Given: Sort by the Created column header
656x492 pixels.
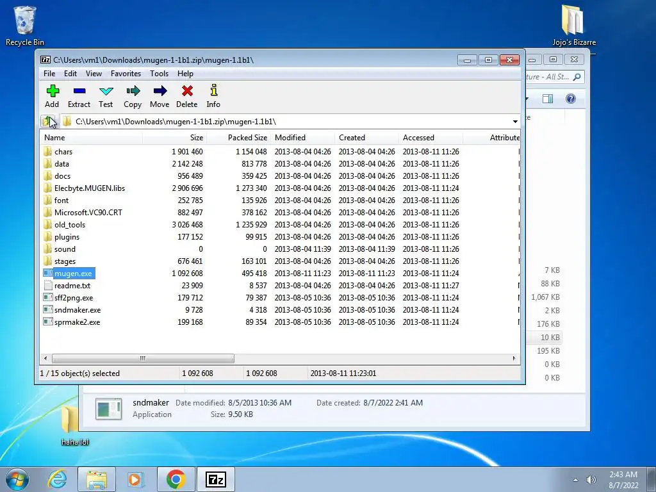Looking at the screenshot, I should (366, 138).
